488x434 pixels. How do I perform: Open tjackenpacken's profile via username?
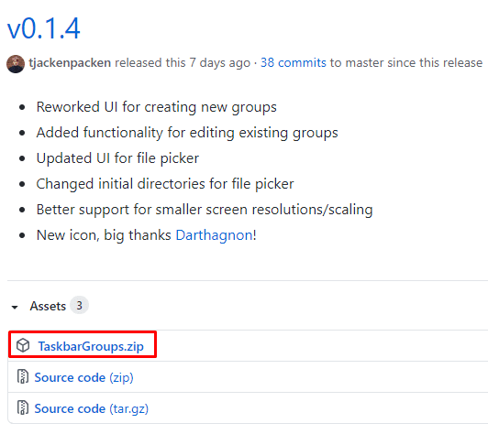tap(70, 63)
